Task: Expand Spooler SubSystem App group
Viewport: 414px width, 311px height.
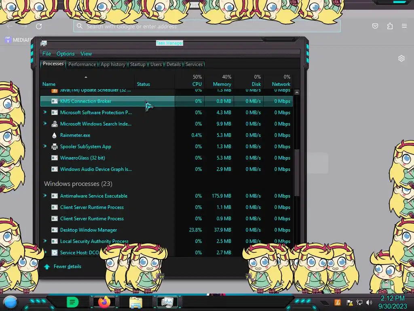Action: (45, 146)
